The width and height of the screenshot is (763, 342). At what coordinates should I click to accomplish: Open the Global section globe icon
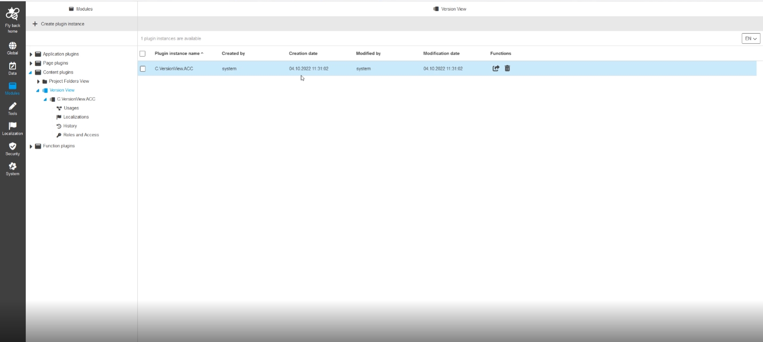[12, 46]
